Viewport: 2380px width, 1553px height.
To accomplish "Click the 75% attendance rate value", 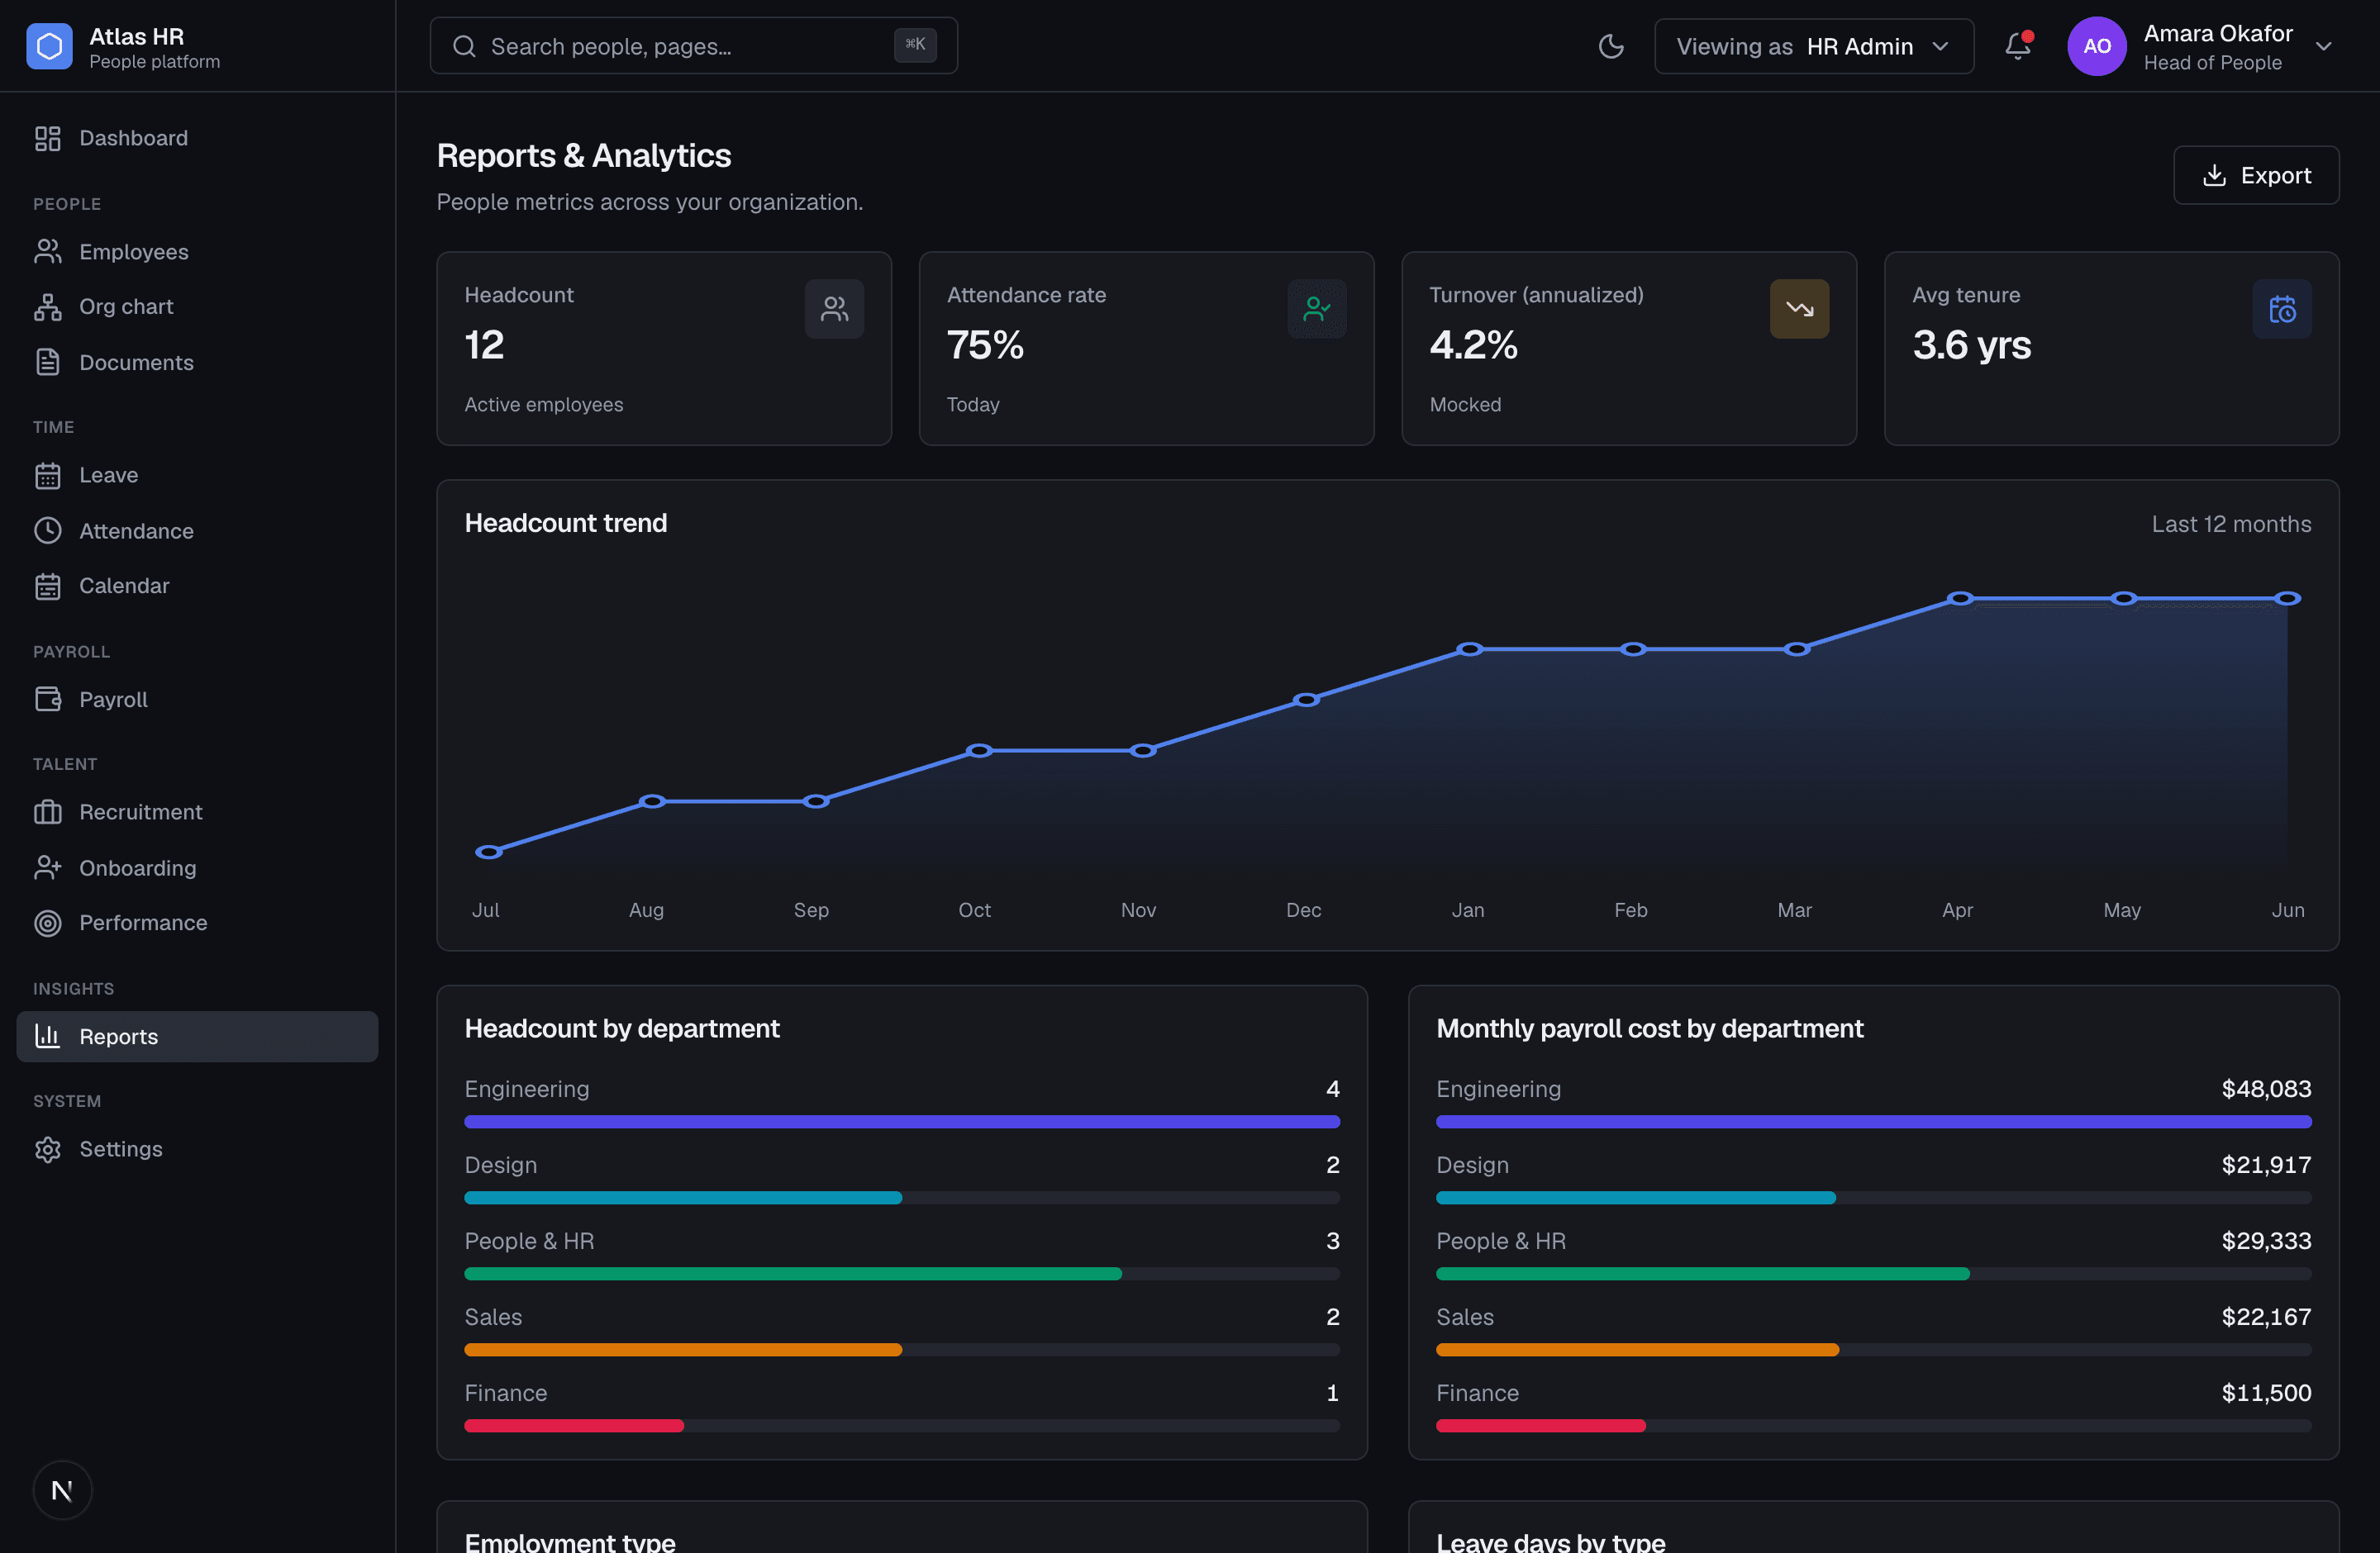I will [985, 344].
